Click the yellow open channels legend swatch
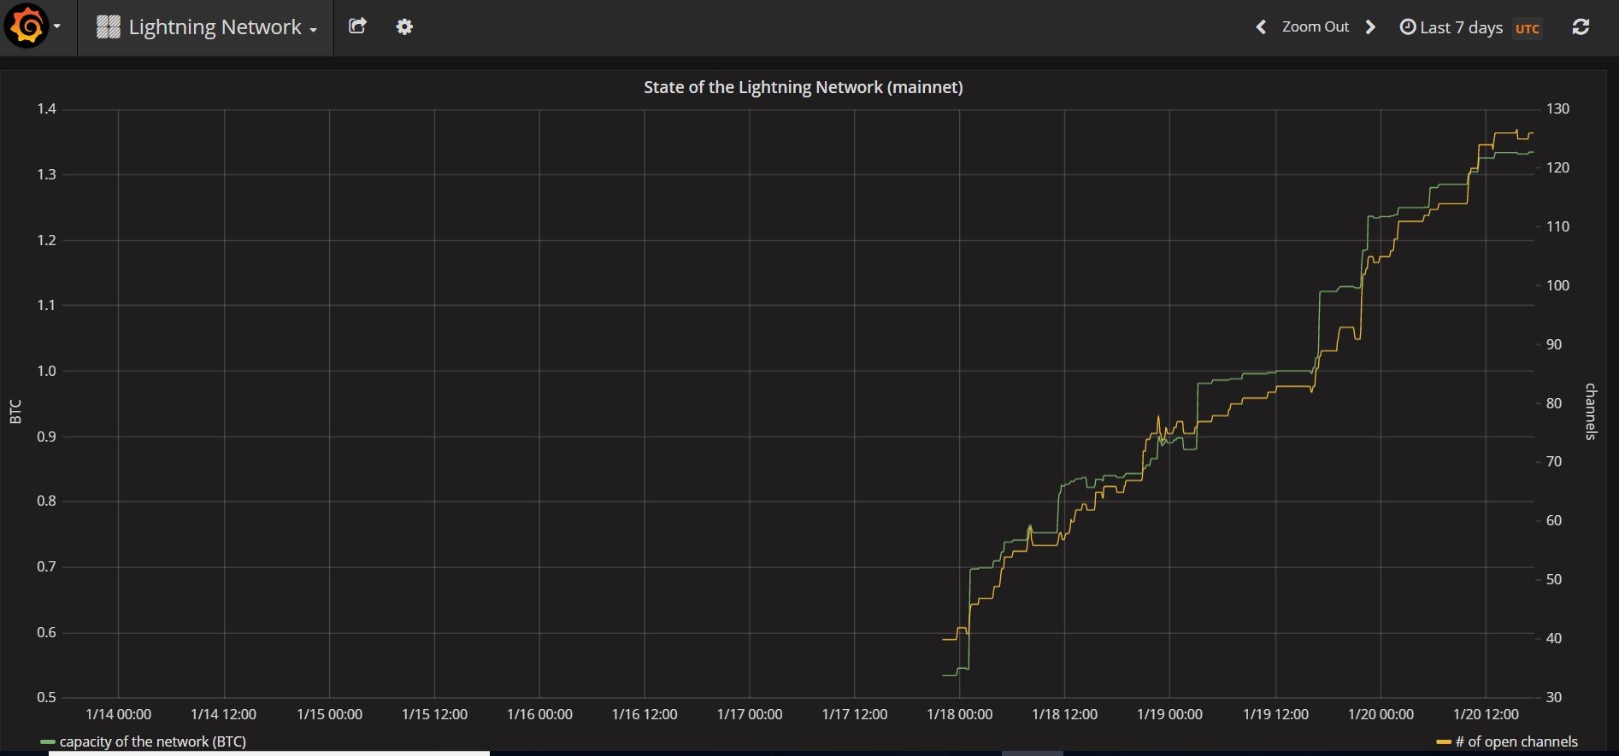The height and width of the screenshot is (756, 1619). pos(1444,742)
